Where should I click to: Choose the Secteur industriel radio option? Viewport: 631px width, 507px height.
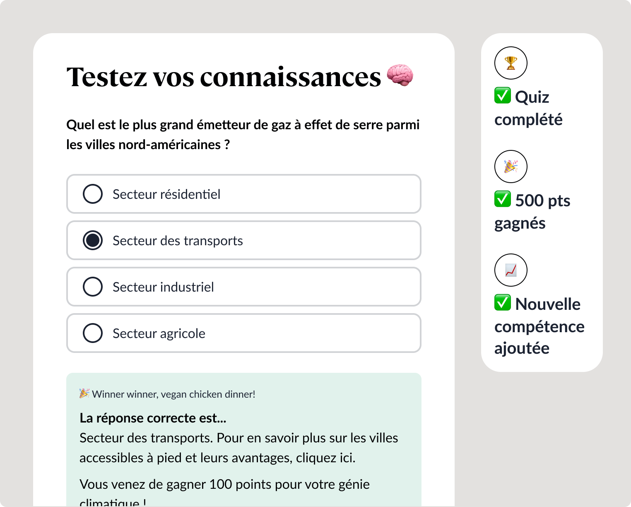93,287
